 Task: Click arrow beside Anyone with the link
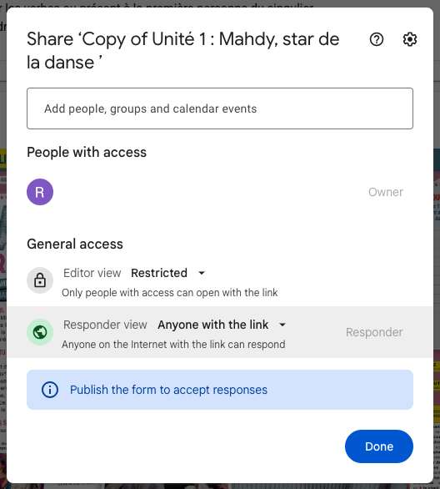point(282,325)
